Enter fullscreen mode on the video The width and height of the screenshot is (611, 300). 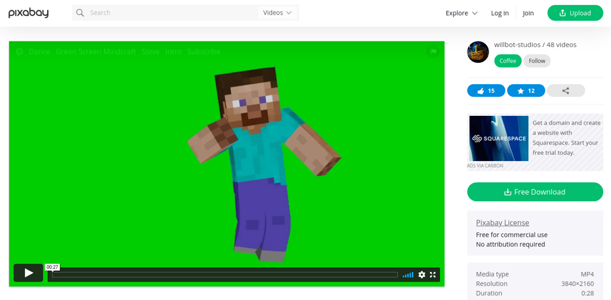[433, 275]
